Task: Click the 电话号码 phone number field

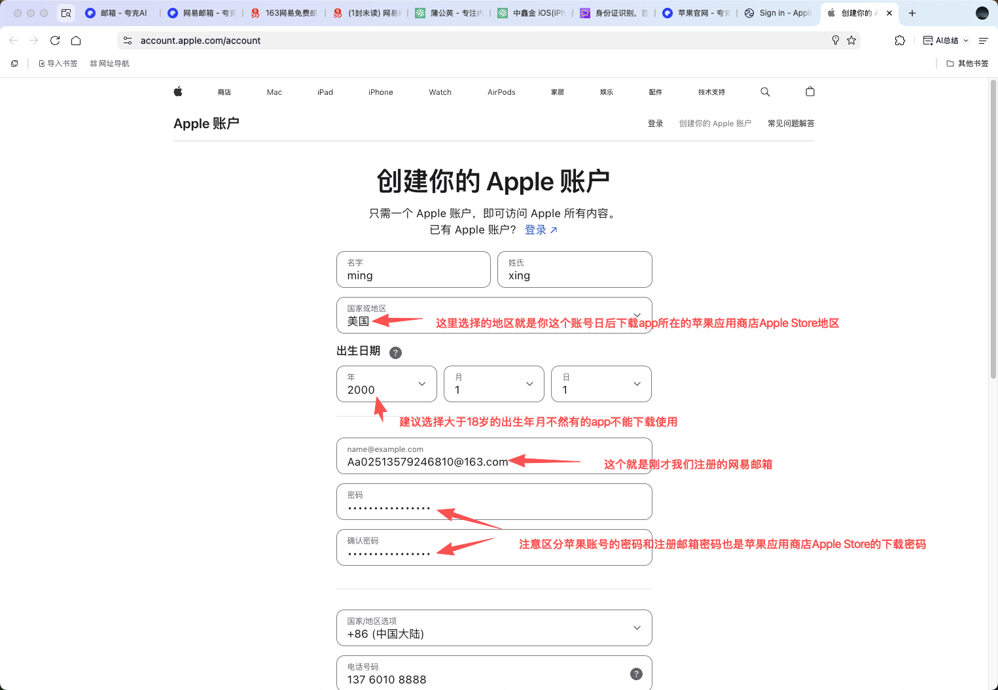Action: coord(494,672)
